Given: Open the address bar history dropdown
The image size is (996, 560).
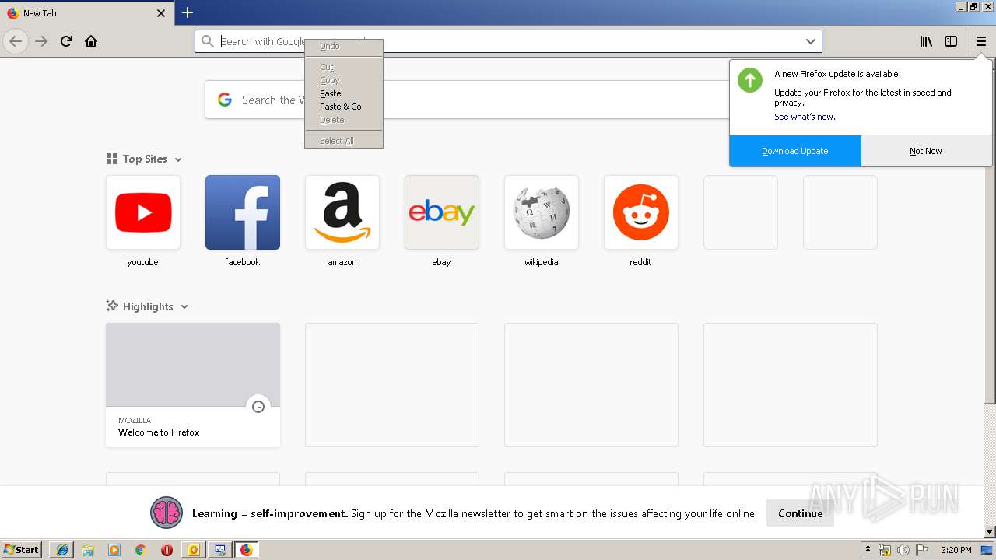Looking at the screenshot, I should (810, 41).
